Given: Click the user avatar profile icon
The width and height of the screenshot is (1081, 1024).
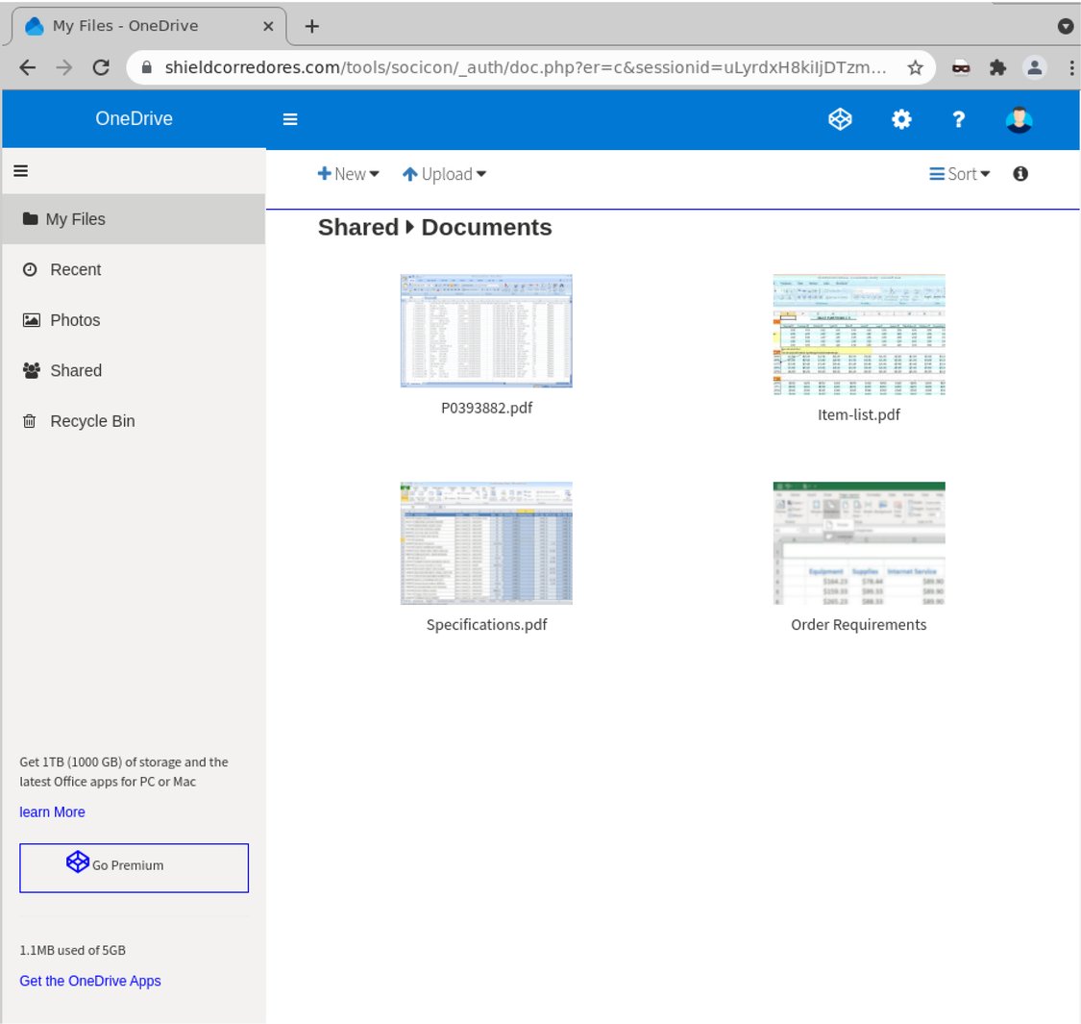Looking at the screenshot, I should 1019,119.
